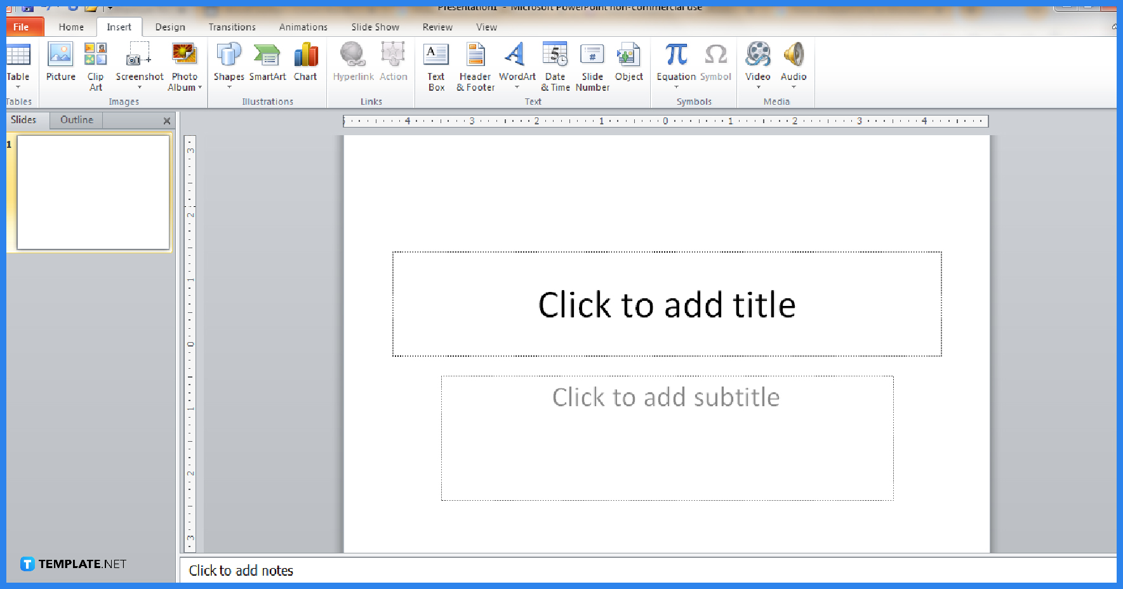Screen dimensions: 1123x589
Task: Open the Shapes gallery dropdown
Action: point(229,88)
